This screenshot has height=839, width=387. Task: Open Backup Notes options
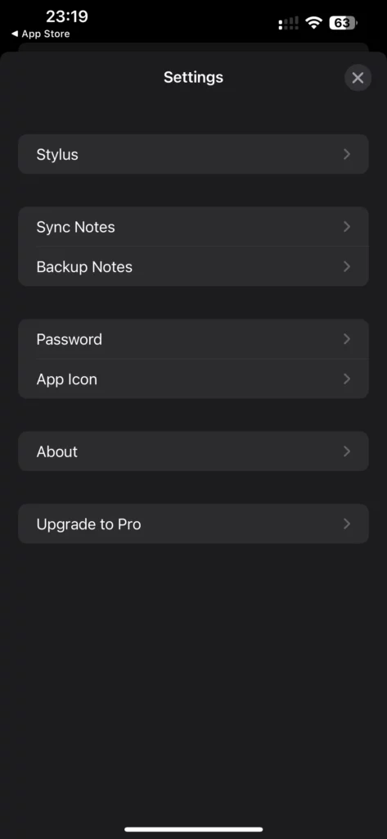[x=193, y=266]
